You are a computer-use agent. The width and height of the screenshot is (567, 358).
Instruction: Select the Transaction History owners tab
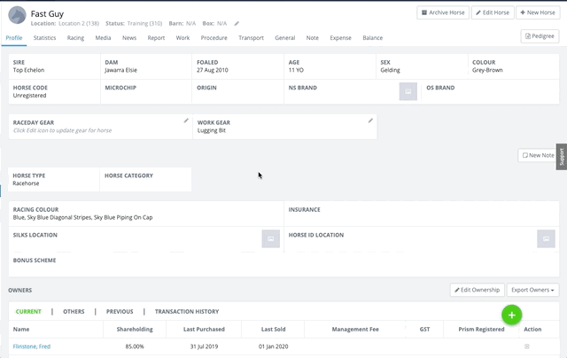(x=186, y=312)
